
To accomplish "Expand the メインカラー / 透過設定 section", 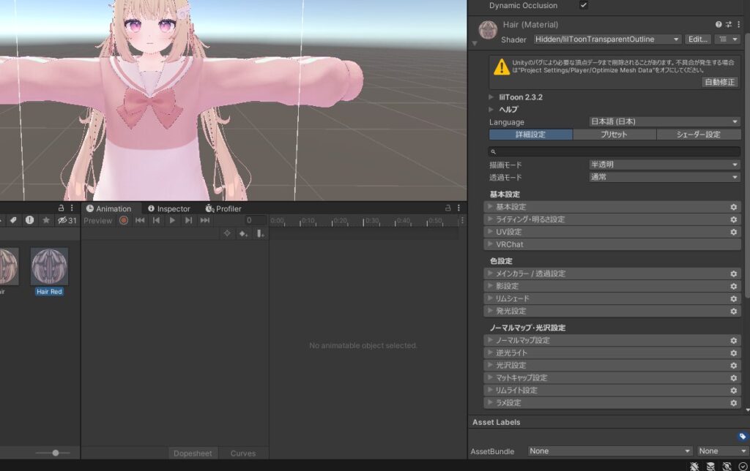I will click(x=530, y=274).
